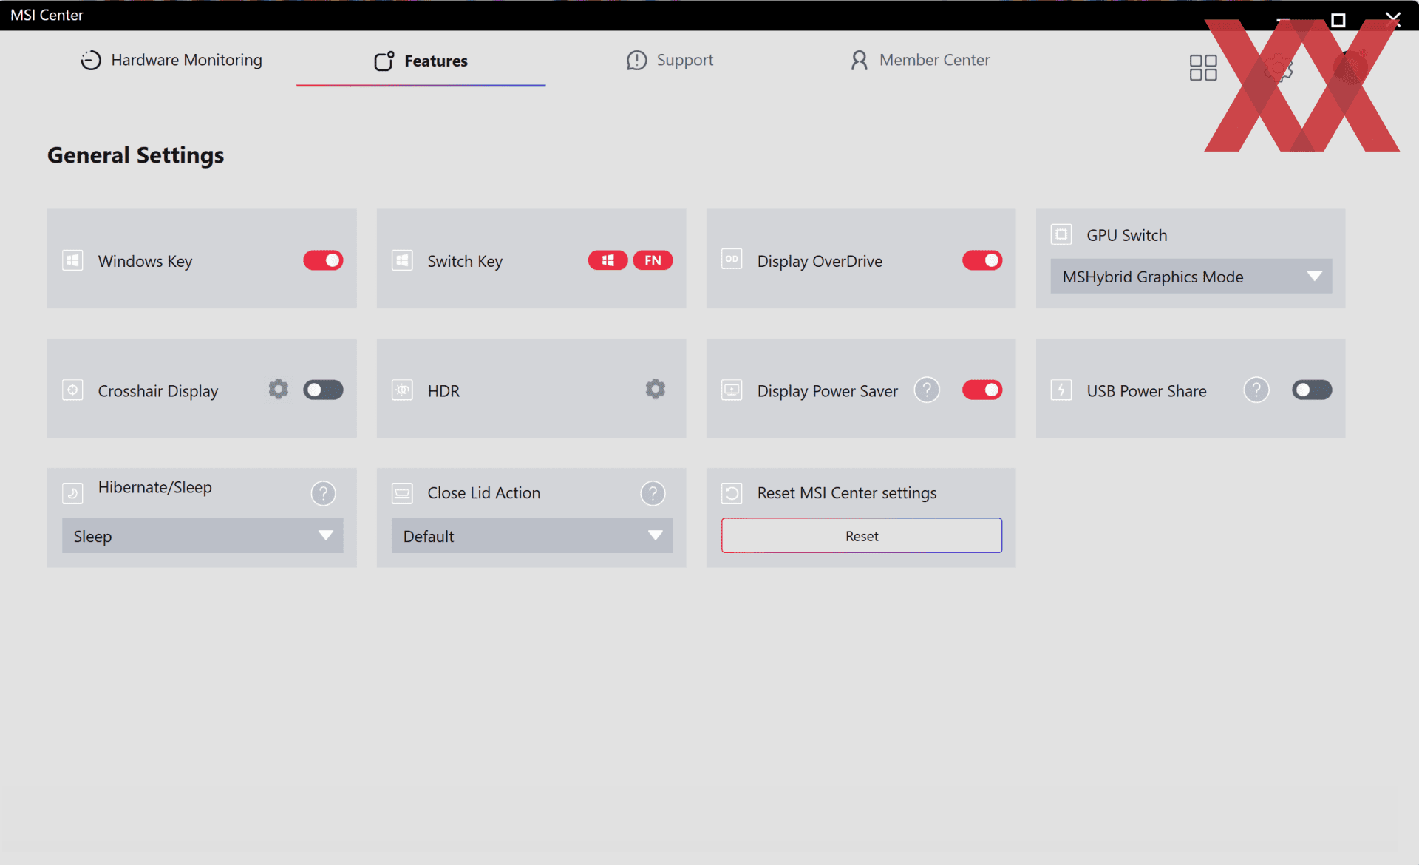
Task: Toggle the Windows Key switch
Action: click(323, 260)
